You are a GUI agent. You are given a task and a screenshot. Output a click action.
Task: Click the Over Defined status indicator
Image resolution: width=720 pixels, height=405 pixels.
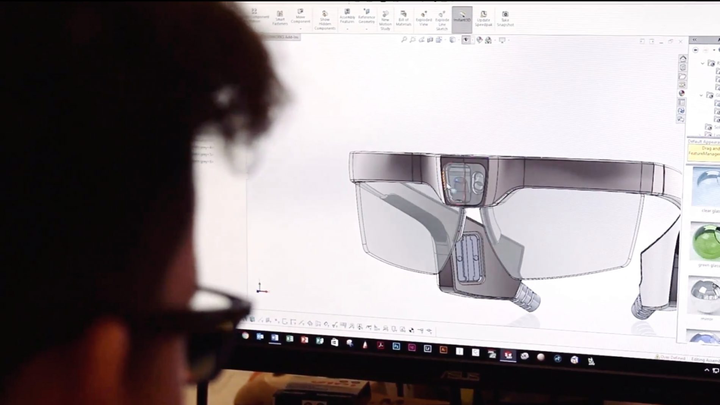(x=670, y=357)
